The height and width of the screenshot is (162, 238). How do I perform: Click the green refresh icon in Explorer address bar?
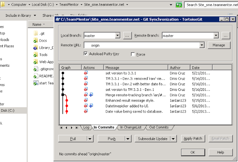click(x=179, y=5)
